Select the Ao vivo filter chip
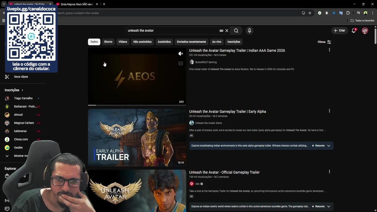Viewport: 377px width, 212px height. click(216, 42)
